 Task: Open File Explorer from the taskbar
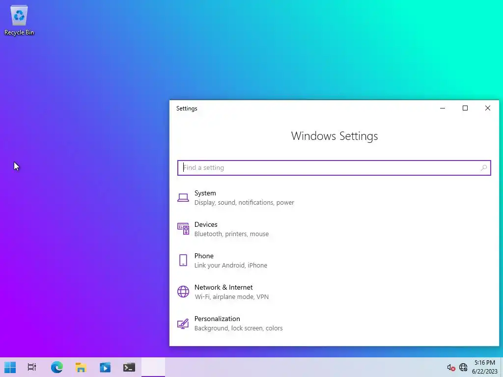81,367
